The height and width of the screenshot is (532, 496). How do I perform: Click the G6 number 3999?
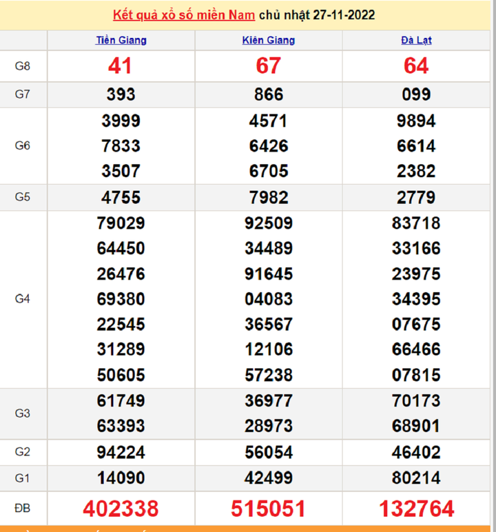pos(121,121)
